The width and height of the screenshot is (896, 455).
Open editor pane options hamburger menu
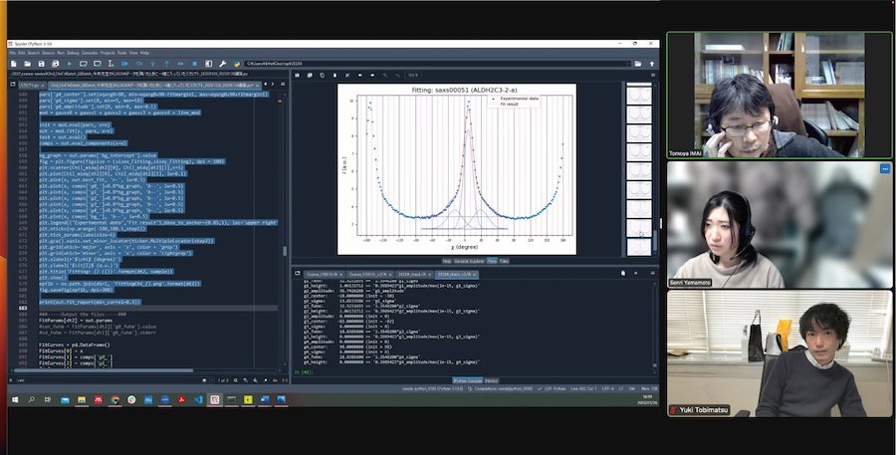pyautogui.click(x=283, y=84)
